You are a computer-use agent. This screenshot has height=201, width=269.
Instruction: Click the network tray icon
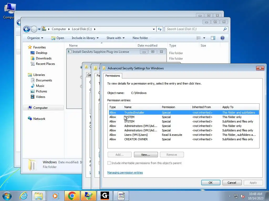pos(236,196)
